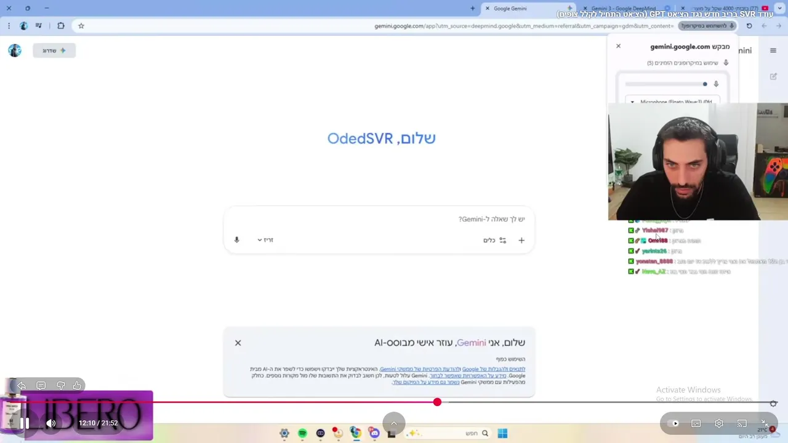The width and height of the screenshot is (788, 443).
Task: Cast video to another screen
Action: [x=742, y=423]
